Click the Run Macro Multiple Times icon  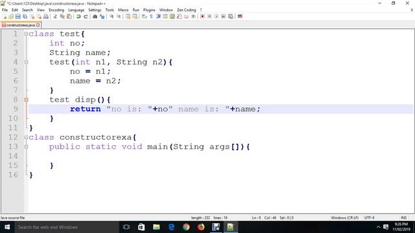(223, 16)
